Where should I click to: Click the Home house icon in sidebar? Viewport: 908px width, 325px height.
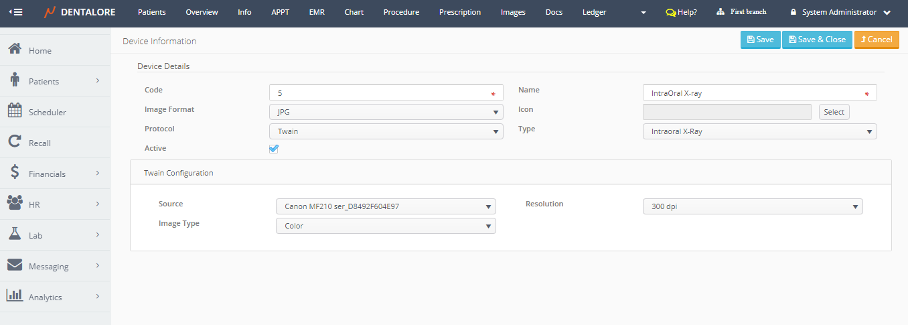tap(15, 50)
